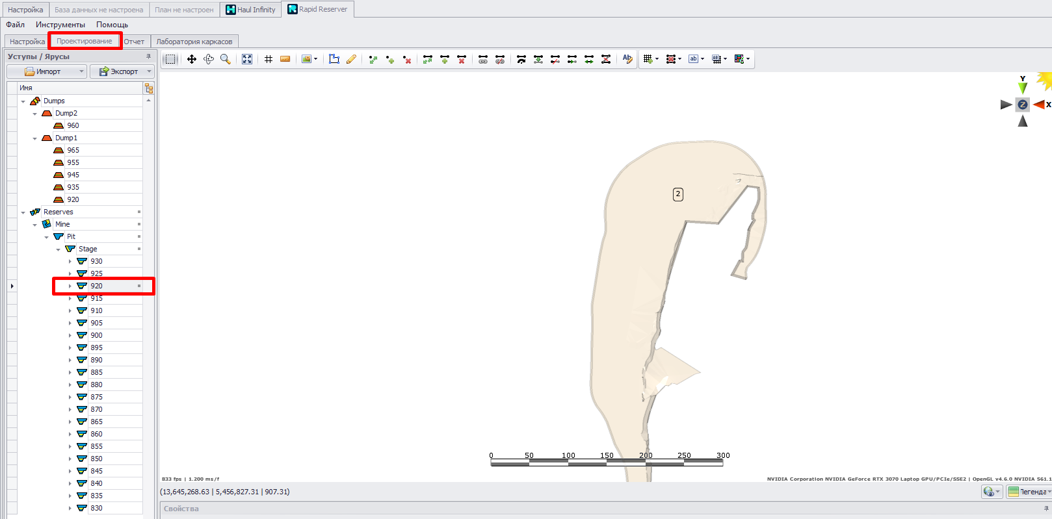The image size is (1052, 519).
Task: Activate the magnifier zoom tool
Action: (226, 59)
